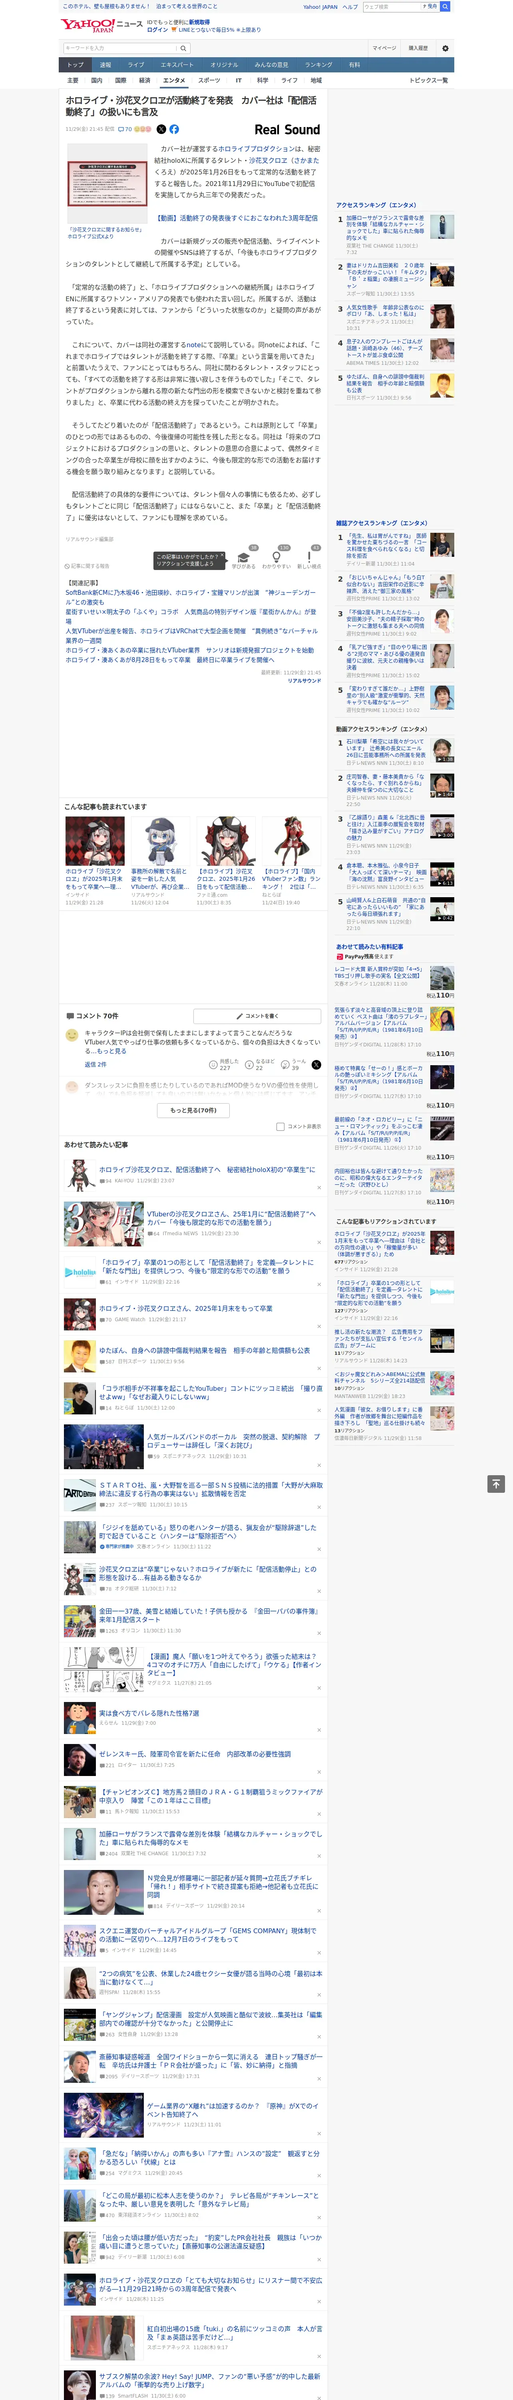Click the keyword search magnifier icon

[x=183, y=48]
